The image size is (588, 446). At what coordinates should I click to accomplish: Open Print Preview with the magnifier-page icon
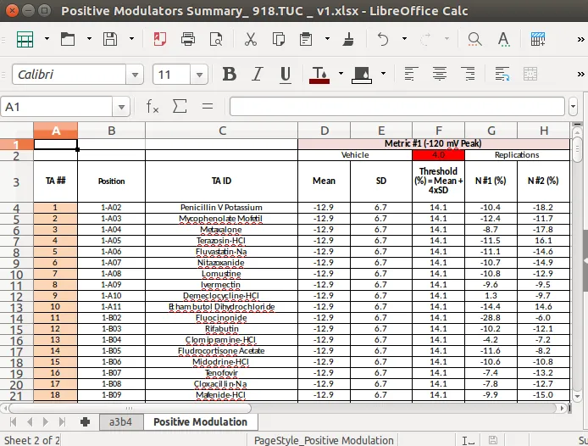(x=216, y=39)
